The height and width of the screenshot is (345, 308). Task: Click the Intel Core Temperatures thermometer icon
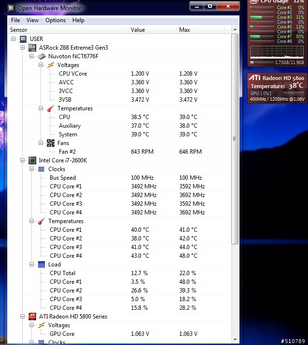click(41, 221)
